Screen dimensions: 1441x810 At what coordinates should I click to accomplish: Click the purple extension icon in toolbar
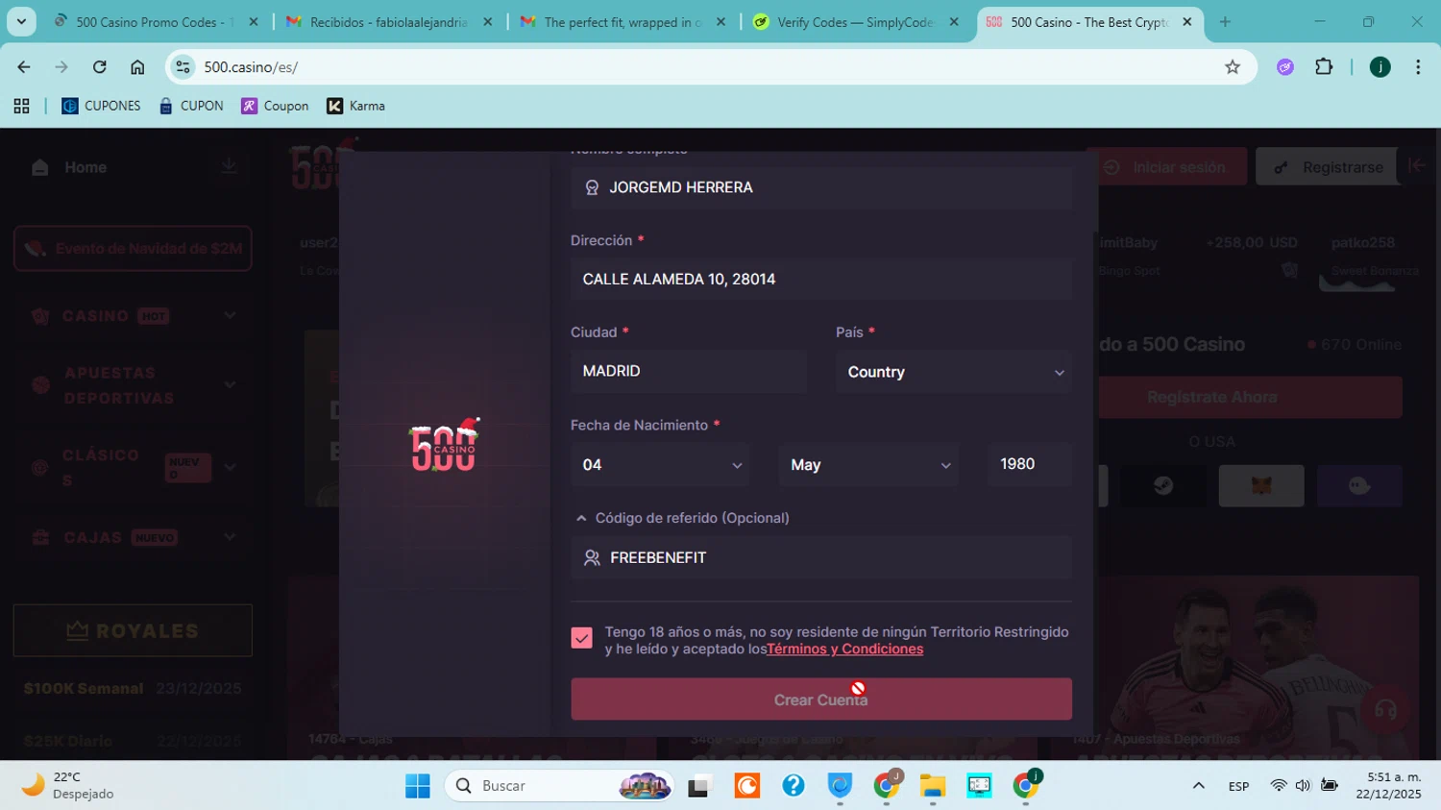(x=1285, y=67)
